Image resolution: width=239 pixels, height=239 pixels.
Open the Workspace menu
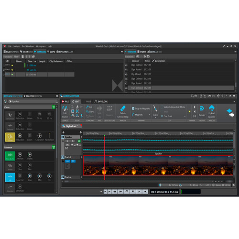41,46
